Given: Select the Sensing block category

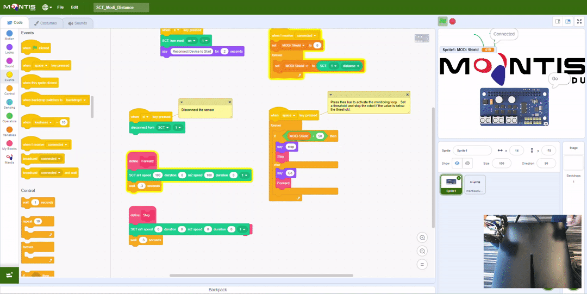Looking at the screenshot, I should tap(9, 104).
